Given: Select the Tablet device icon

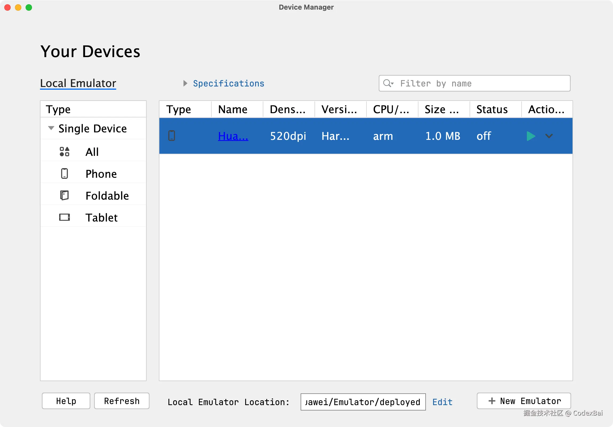Looking at the screenshot, I should click(x=64, y=217).
